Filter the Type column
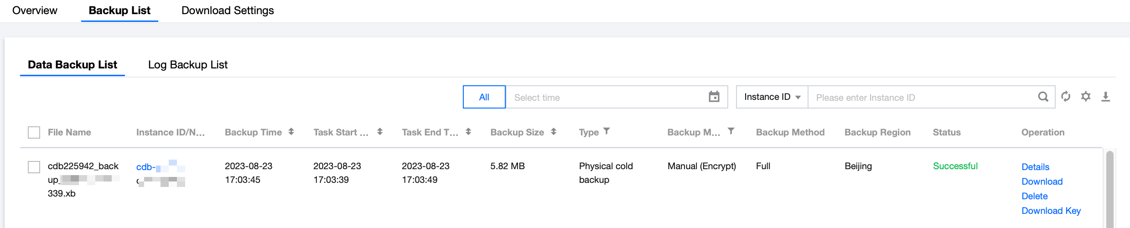 pyautogui.click(x=606, y=131)
